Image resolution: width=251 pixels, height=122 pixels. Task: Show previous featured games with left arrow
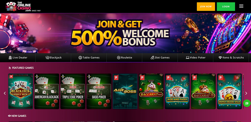(x=5, y=93)
